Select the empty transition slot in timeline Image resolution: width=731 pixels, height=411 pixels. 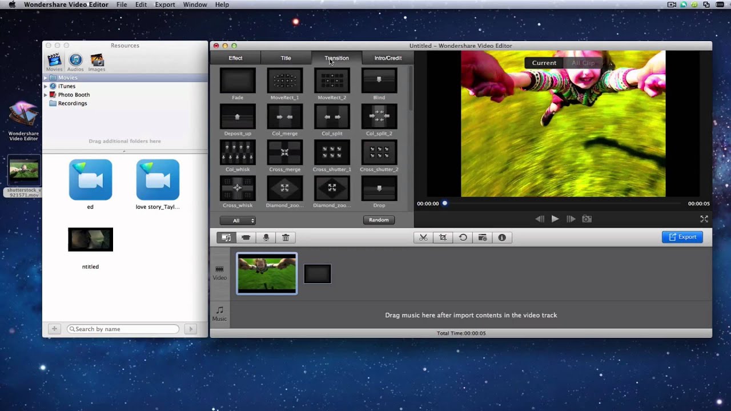[x=317, y=274]
